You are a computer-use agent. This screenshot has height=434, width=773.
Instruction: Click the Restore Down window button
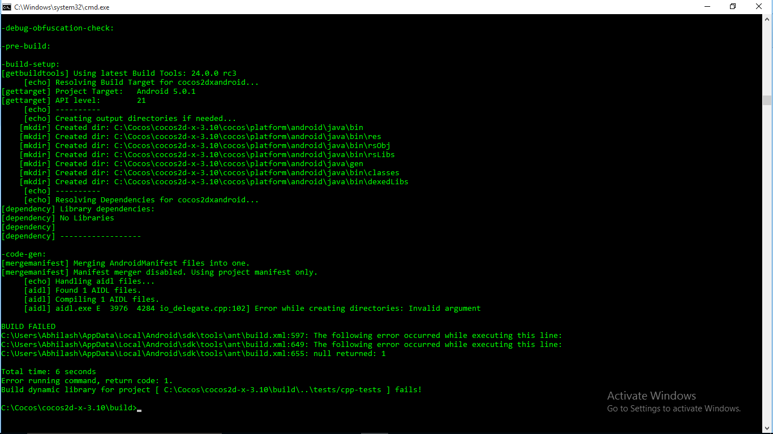(733, 7)
